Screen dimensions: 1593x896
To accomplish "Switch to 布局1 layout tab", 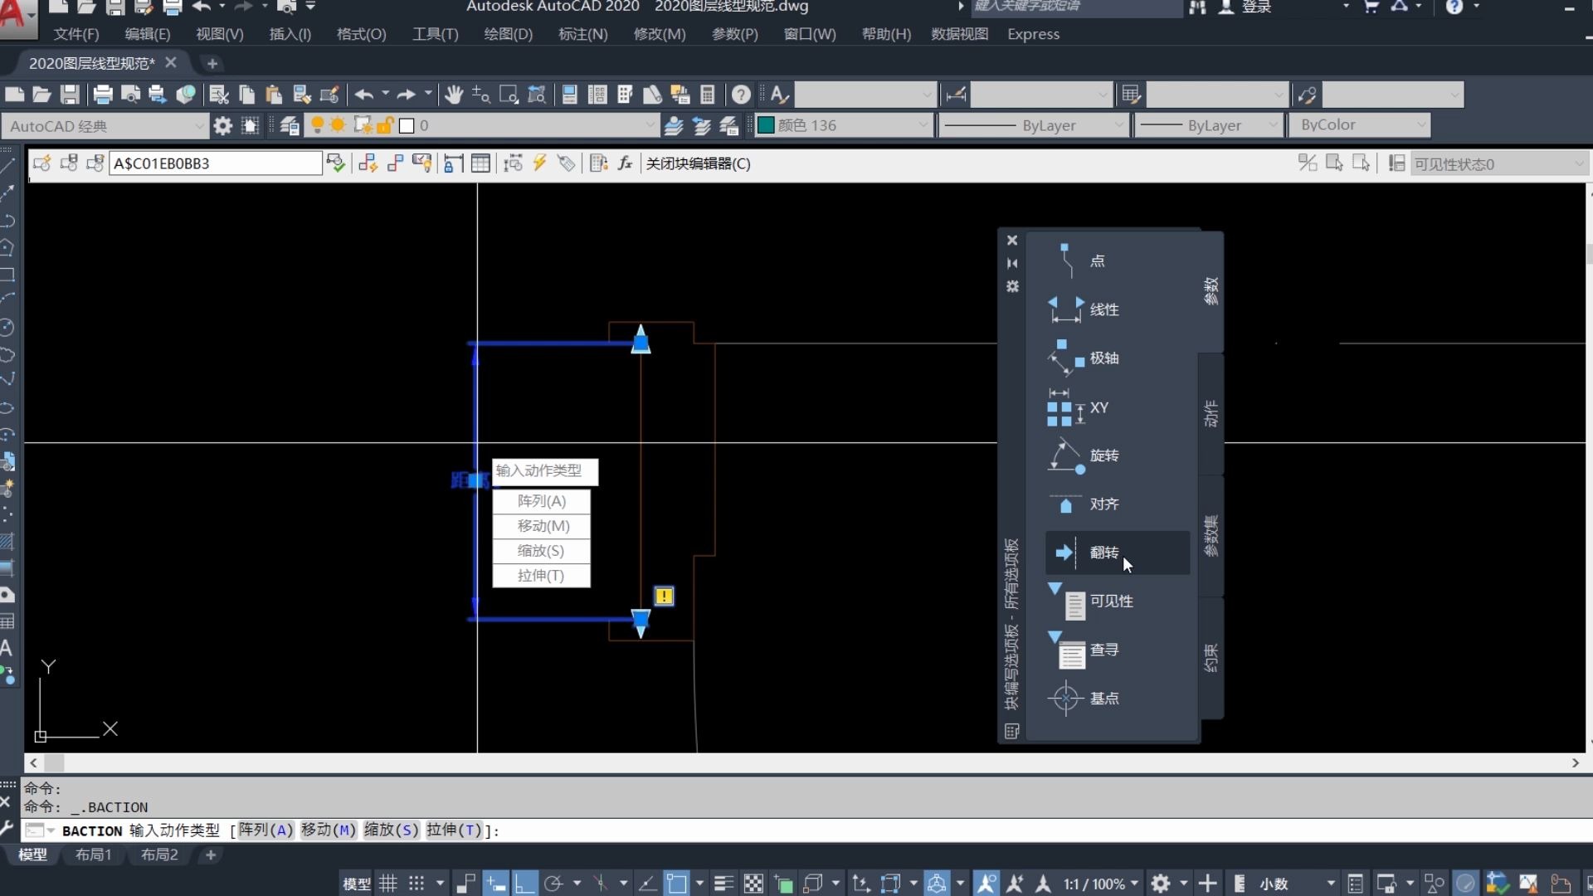I will pos(93,855).
